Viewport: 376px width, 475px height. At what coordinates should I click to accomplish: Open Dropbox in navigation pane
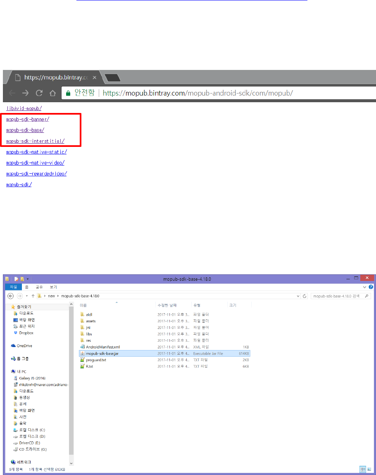tap(26, 333)
